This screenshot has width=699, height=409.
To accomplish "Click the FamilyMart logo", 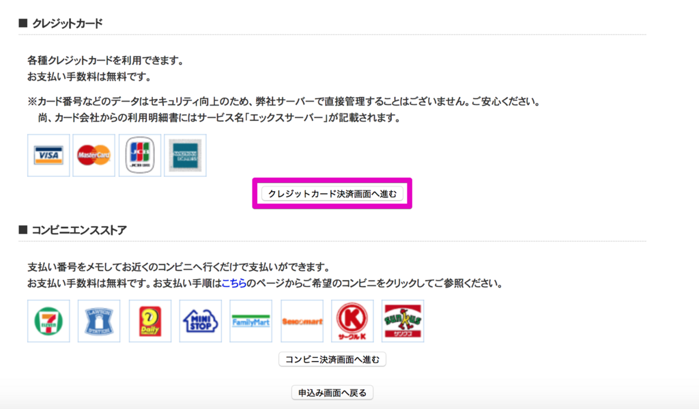I will pyautogui.click(x=251, y=321).
